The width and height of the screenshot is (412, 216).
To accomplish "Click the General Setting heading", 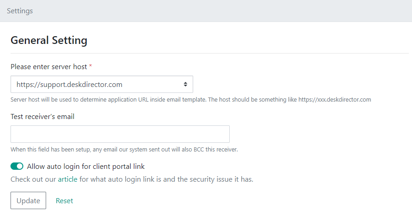I will pyautogui.click(x=49, y=40).
